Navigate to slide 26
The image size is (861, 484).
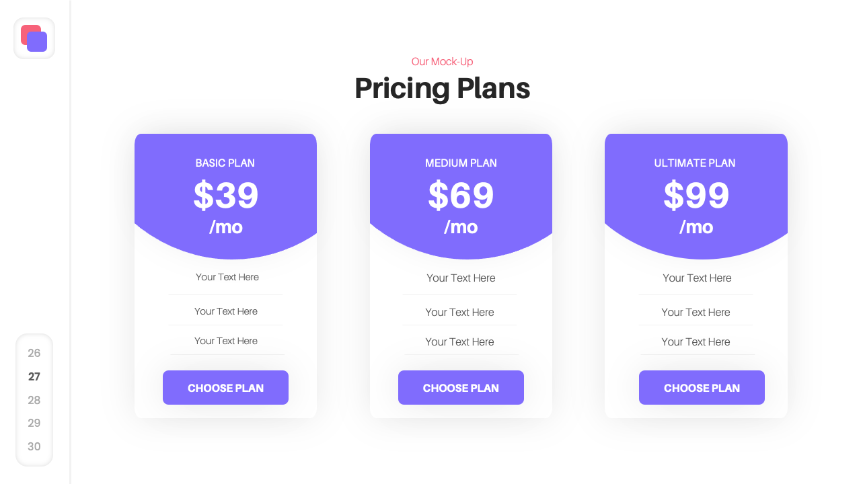pos(34,353)
